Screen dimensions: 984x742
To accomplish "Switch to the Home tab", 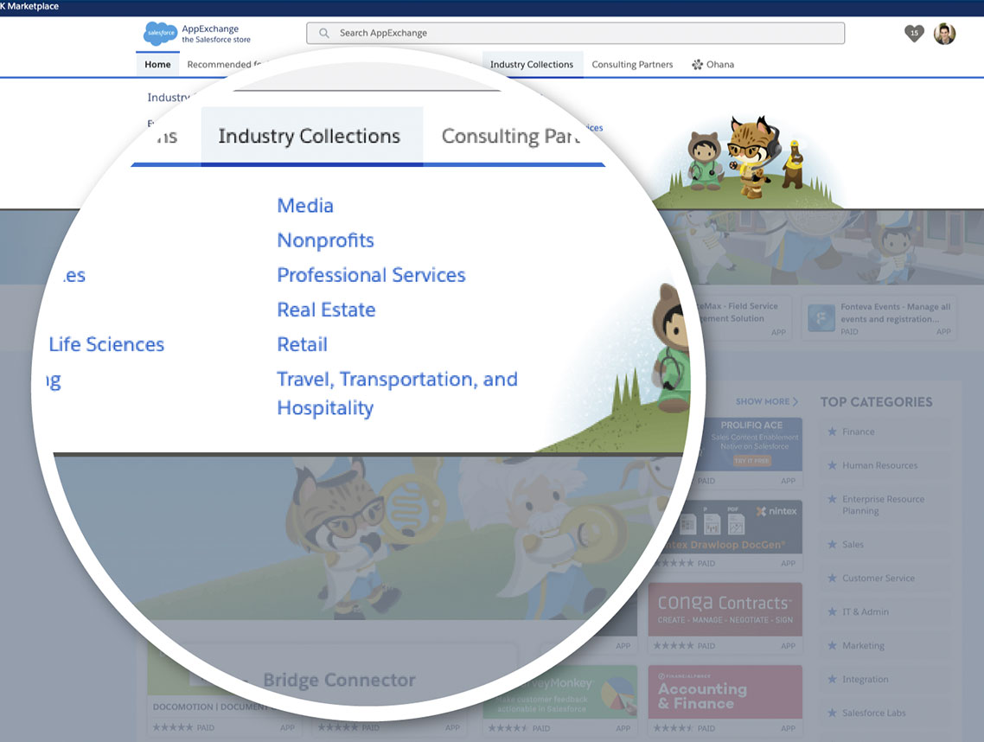I will (x=157, y=64).
